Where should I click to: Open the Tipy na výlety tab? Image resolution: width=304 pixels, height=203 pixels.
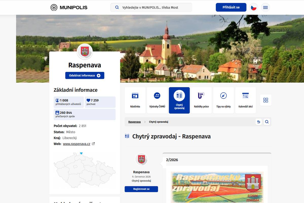[x=223, y=100]
